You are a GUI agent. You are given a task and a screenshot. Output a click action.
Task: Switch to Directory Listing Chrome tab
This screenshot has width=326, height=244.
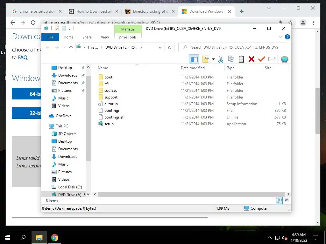(150, 11)
